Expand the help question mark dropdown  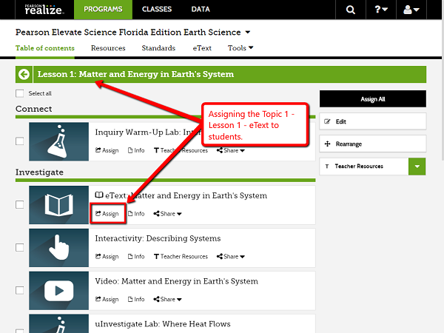tap(382, 10)
